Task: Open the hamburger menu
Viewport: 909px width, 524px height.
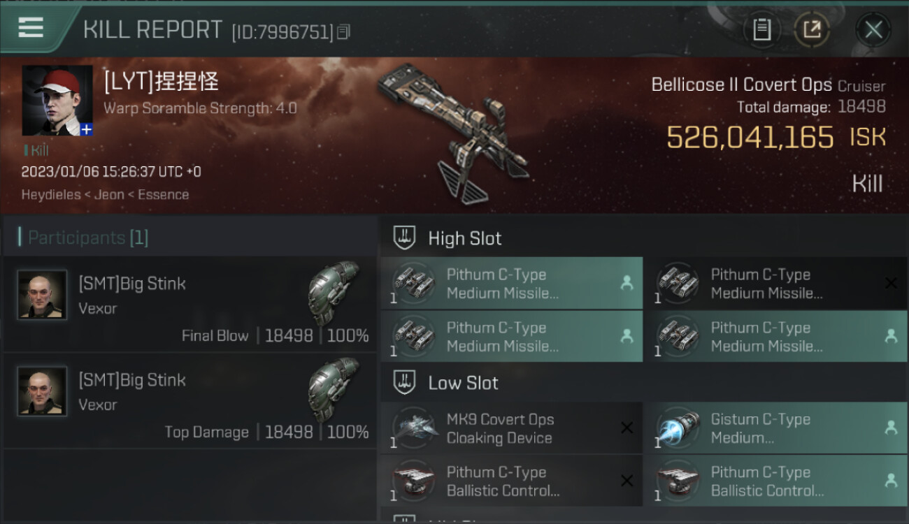Action: (31, 29)
